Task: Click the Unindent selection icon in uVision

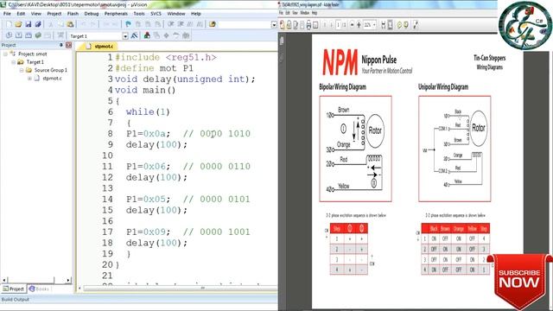Action: point(181,24)
